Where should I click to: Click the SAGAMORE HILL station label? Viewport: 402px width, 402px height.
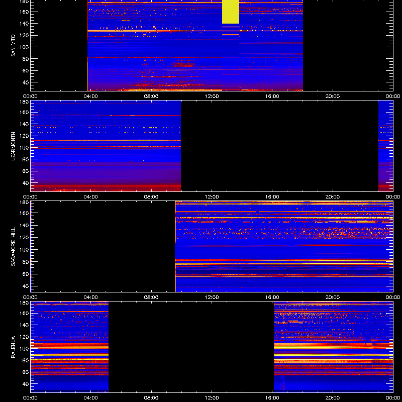[13, 246]
